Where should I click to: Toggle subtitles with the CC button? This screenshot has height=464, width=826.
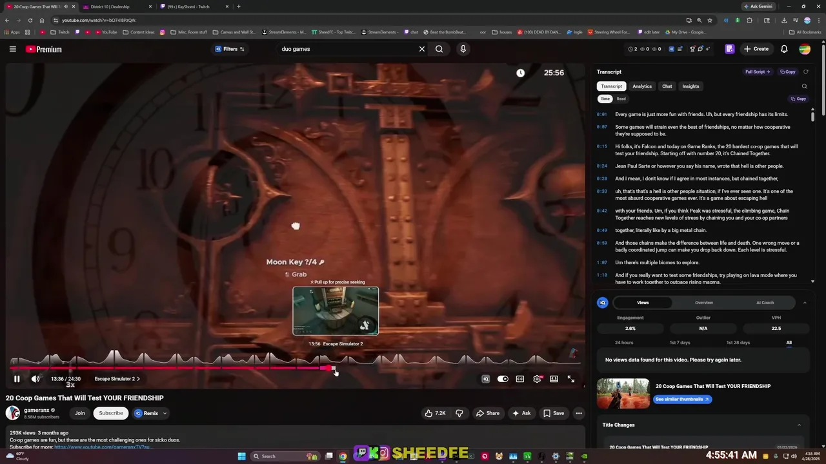(520, 379)
